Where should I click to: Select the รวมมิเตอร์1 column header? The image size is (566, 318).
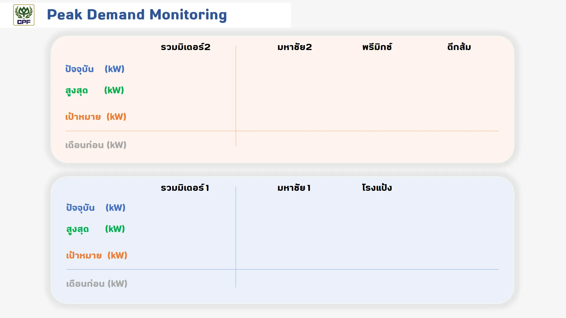point(185,188)
